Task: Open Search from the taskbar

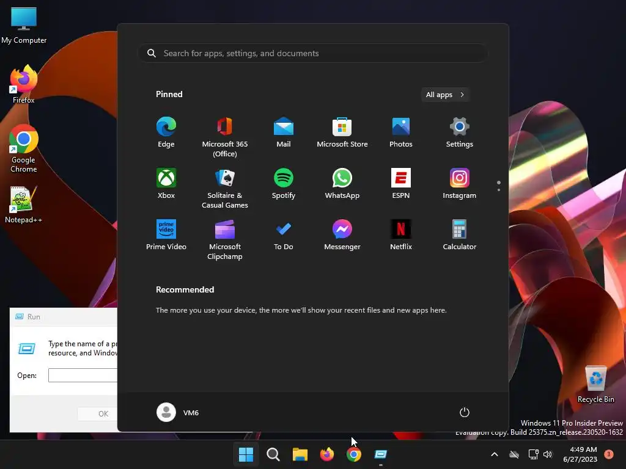Action: click(273, 454)
